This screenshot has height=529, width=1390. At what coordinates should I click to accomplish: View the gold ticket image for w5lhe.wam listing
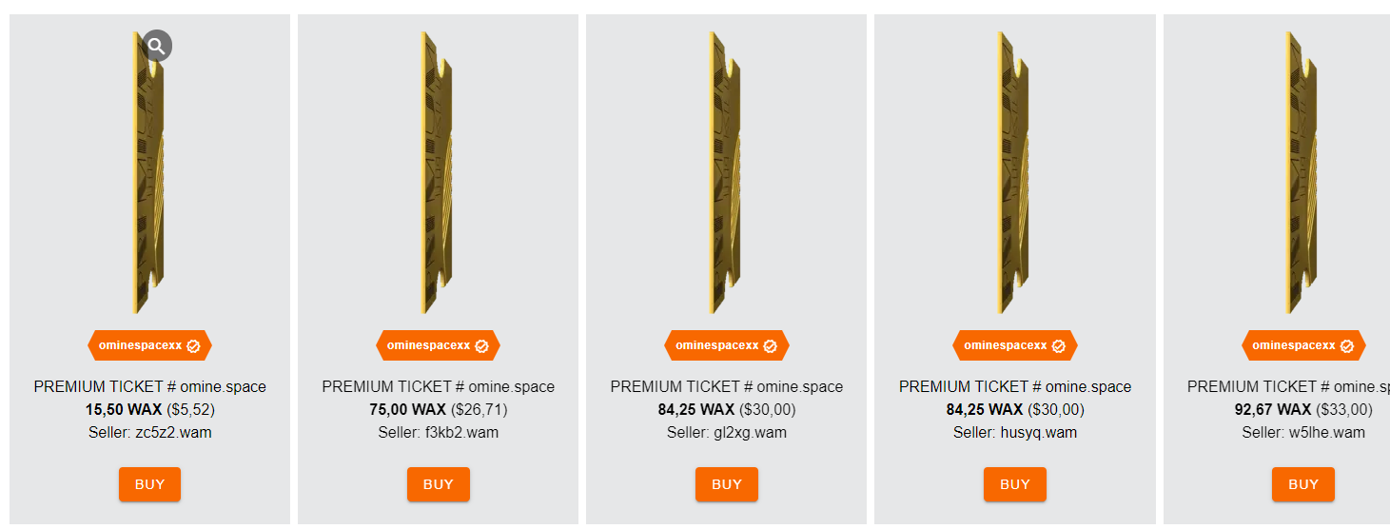click(1303, 173)
